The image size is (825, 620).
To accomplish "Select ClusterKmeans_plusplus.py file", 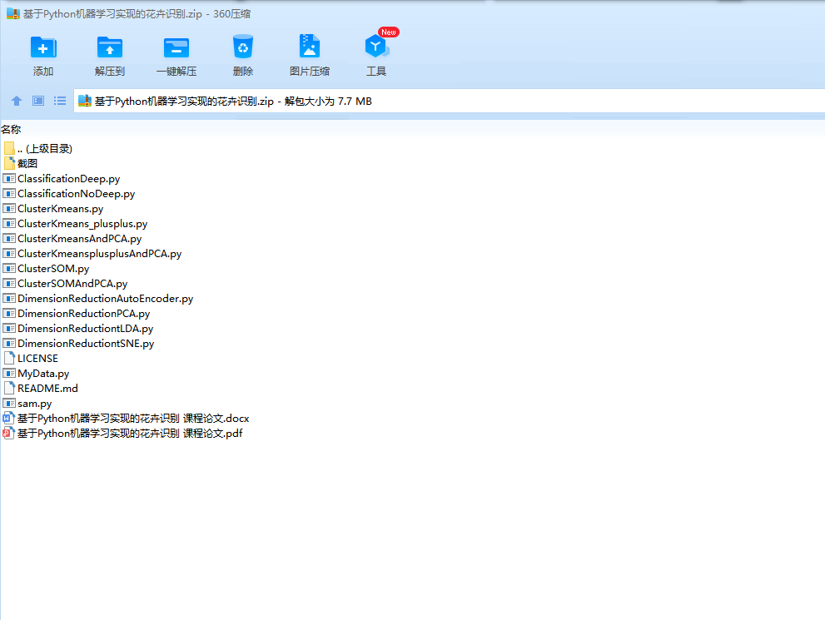I will pos(75,224).
